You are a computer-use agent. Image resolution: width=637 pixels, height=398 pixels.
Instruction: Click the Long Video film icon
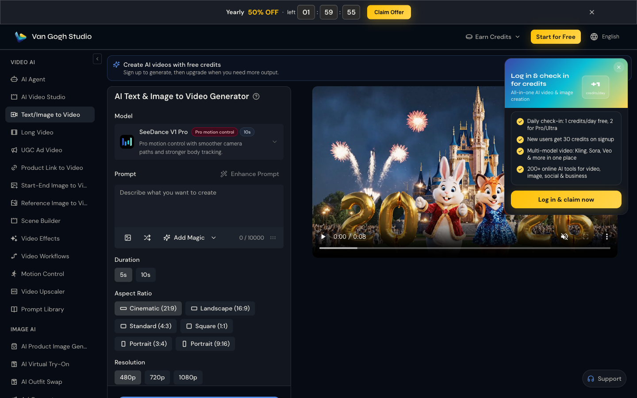point(14,132)
